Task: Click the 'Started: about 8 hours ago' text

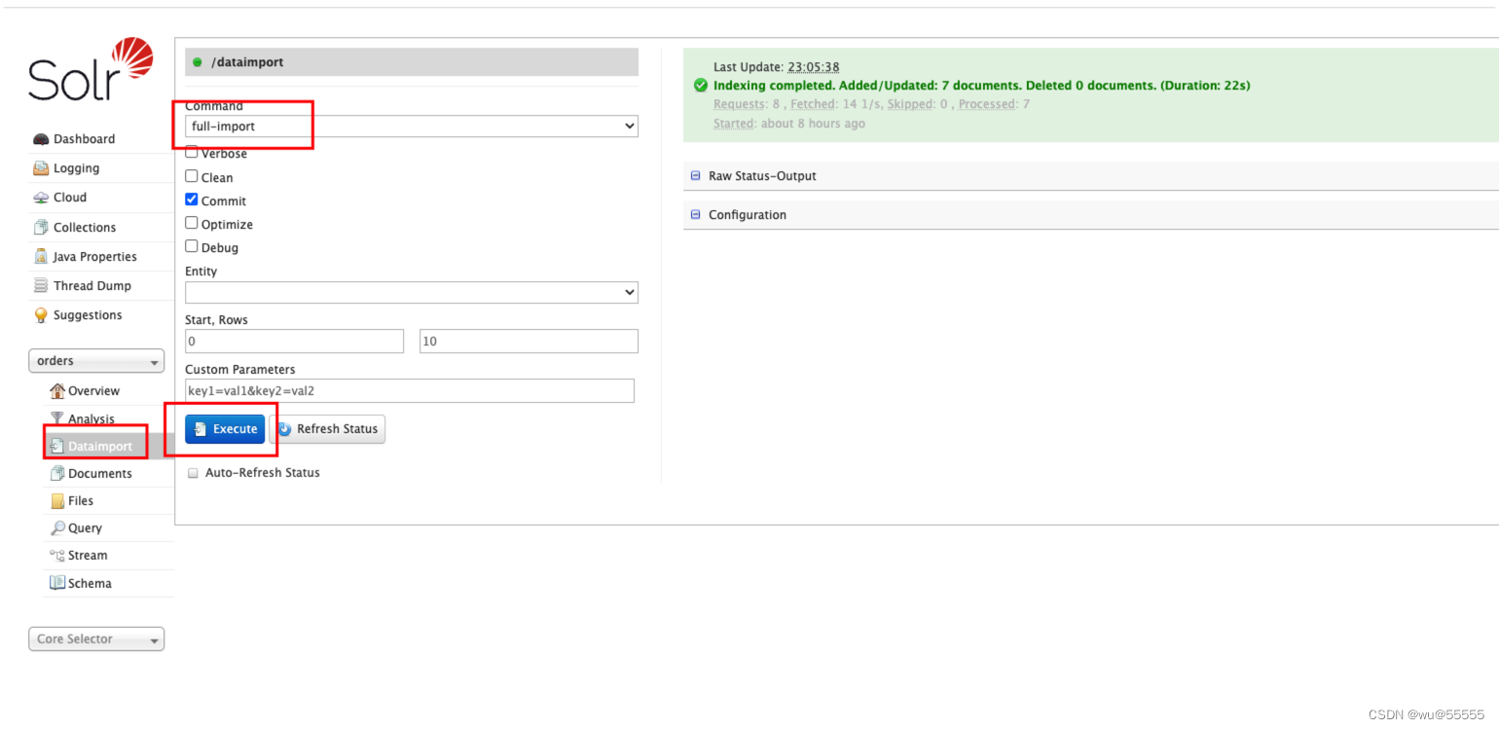Action: pos(789,124)
